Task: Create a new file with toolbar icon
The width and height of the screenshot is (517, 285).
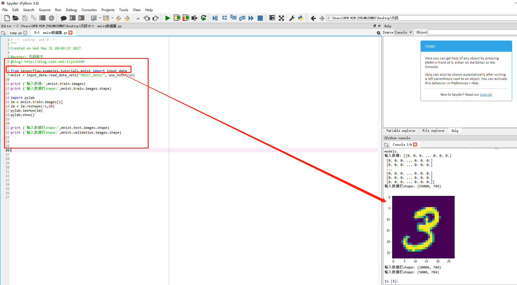Action: click(x=7, y=18)
